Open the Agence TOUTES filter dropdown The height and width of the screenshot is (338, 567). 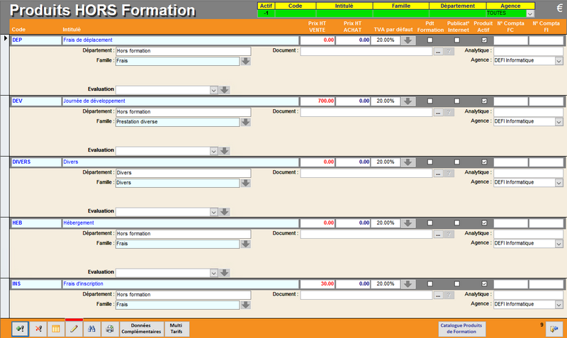coord(530,13)
